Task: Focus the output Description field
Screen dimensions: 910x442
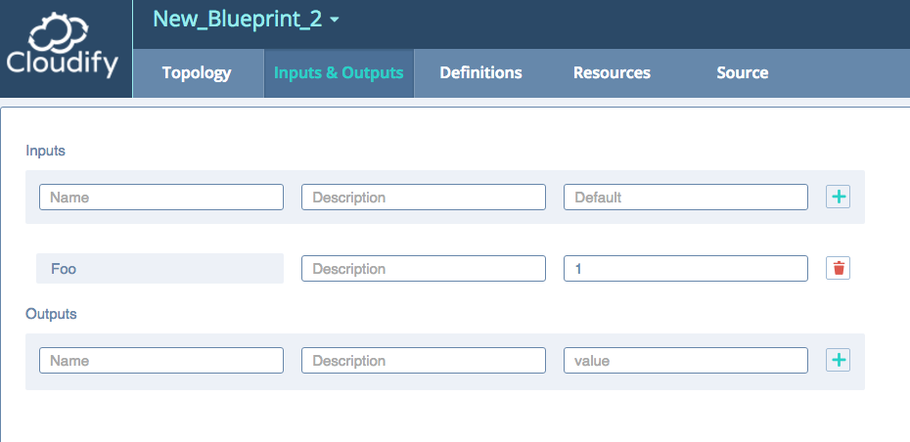Action: 424,360
